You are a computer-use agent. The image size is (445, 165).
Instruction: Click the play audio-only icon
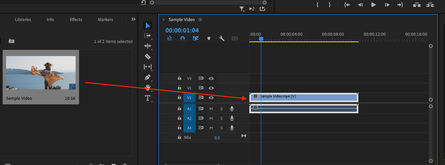point(252,9)
